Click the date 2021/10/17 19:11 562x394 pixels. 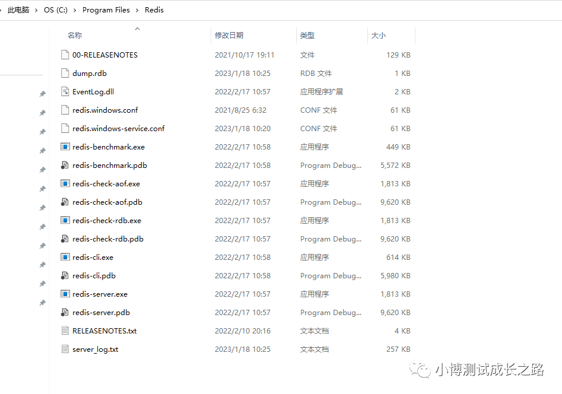tap(245, 55)
